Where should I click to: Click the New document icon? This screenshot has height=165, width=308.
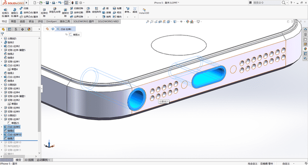(x=35, y=3)
